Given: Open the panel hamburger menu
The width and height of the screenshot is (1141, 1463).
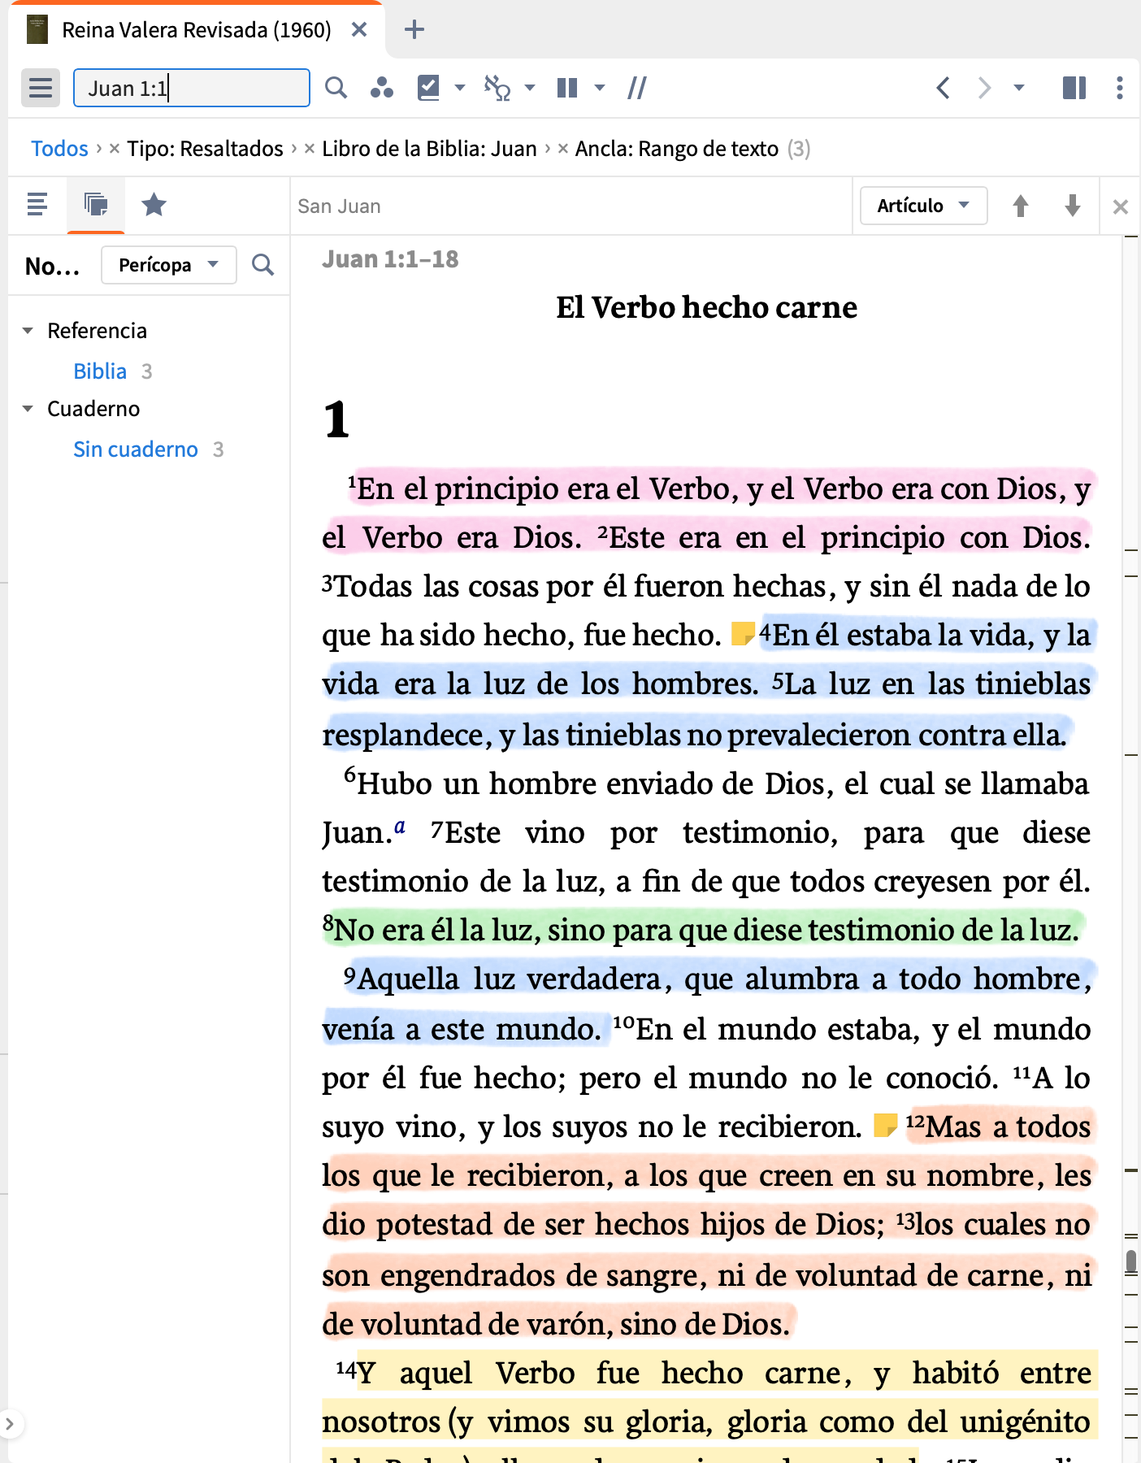Looking at the screenshot, I should 41,88.
